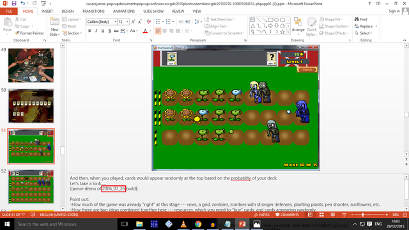Clear all formatting icon
Image resolution: width=409 pixels, height=230 pixels.
pyautogui.click(x=149, y=22)
